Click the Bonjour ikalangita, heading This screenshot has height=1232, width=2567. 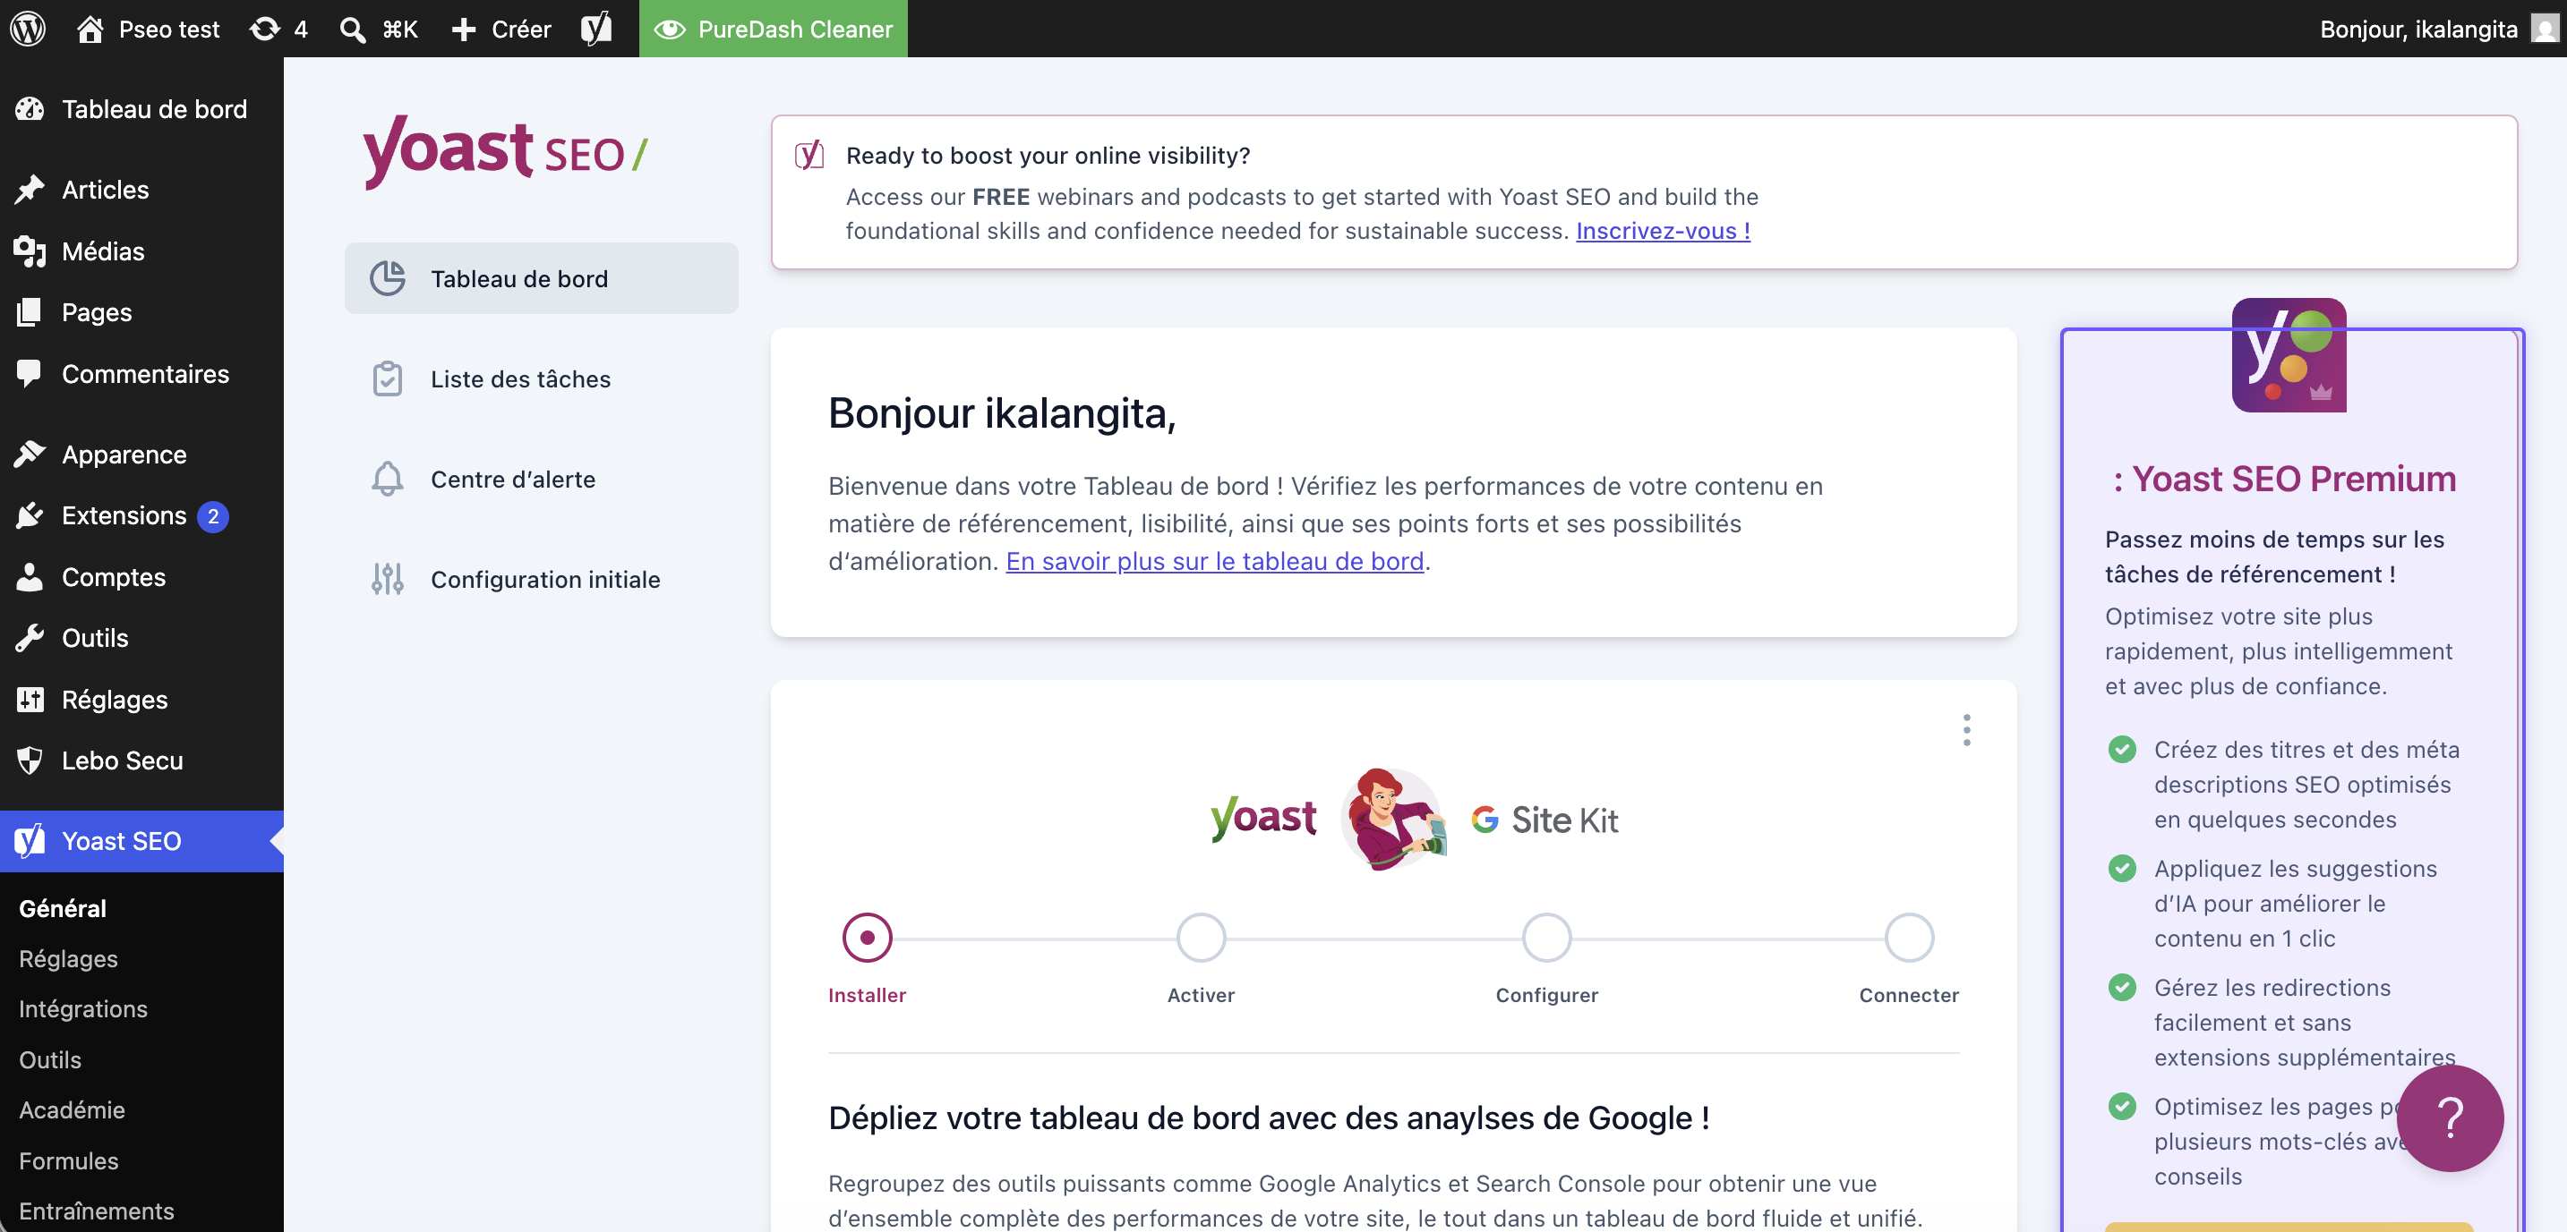click(x=1002, y=413)
